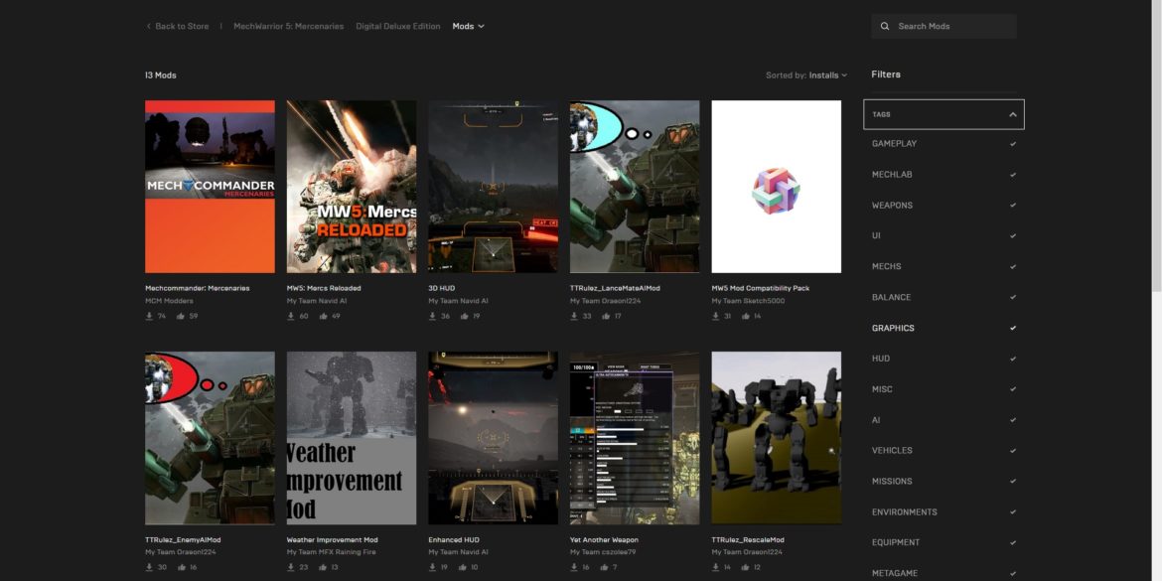Open the MechWarrior 5: Mercenaries breadcrumb link
The width and height of the screenshot is (1162, 581).
288,26
